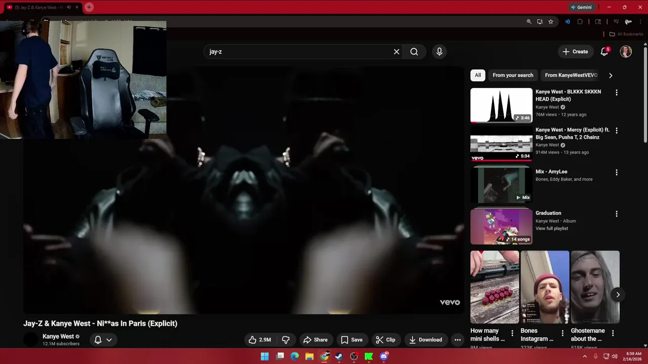Open the Windows Start menu
Image resolution: width=648 pixels, height=364 pixels.
265,356
